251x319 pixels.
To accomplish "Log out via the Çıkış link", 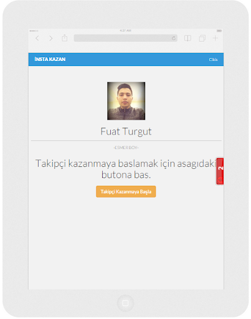I will (x=213, y=60).
